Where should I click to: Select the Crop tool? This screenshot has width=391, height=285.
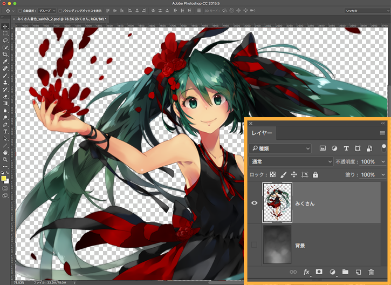coord(5,55)
